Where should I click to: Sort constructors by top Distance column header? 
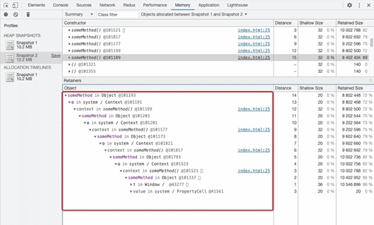pos(285,23)
